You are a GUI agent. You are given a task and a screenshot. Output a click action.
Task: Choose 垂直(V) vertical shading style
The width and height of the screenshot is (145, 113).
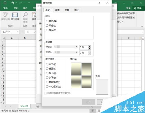[47, 69]
